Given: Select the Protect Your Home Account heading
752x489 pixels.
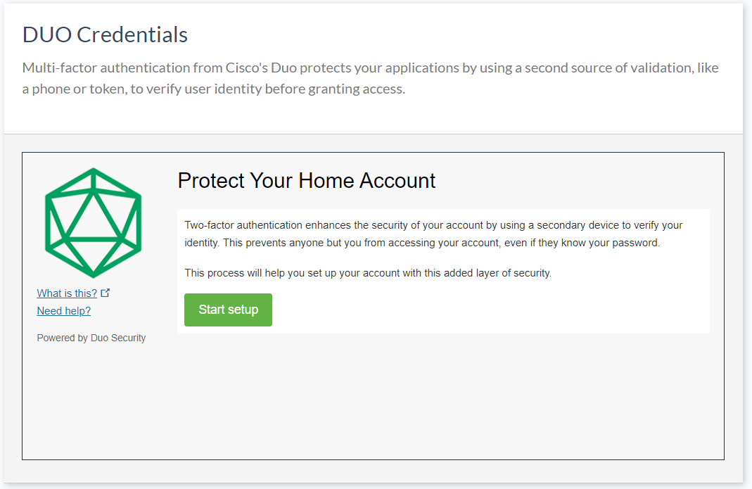Looking at the screenshot, I should (305, 181).
